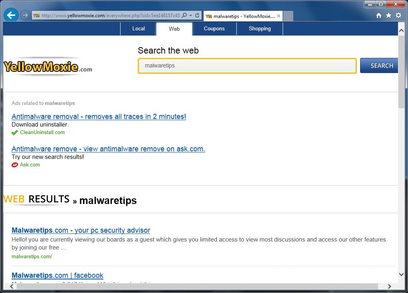Open the Antimalware removal ad link
This screenshot has width=408, height=293.
[x=99, y=117]
